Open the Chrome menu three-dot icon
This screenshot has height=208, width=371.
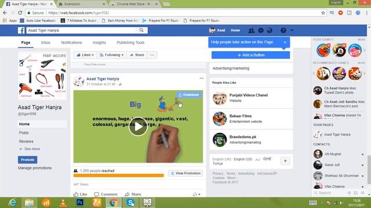(x=367, y=13)
